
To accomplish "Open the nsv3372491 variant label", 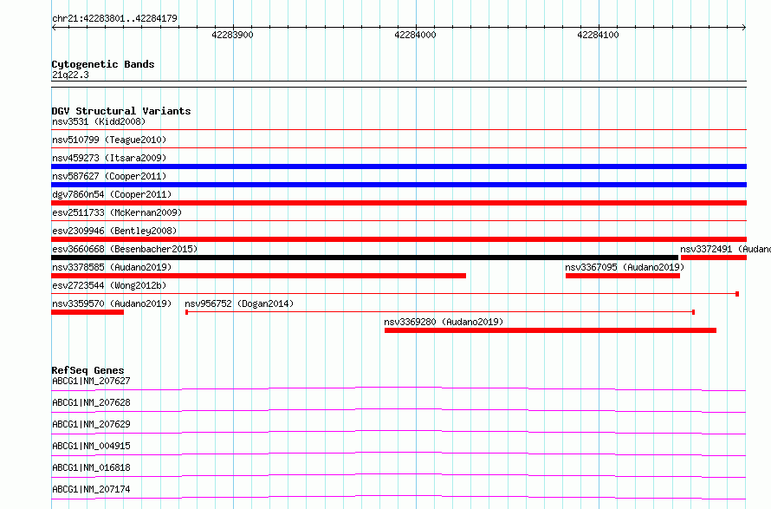I will 725,249.
